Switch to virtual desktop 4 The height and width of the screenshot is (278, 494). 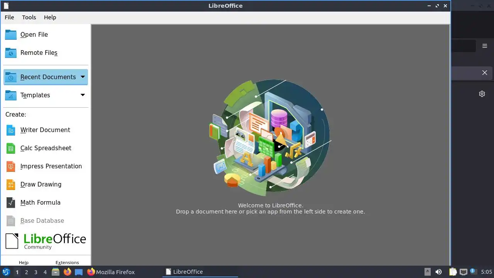coord(45,272)
